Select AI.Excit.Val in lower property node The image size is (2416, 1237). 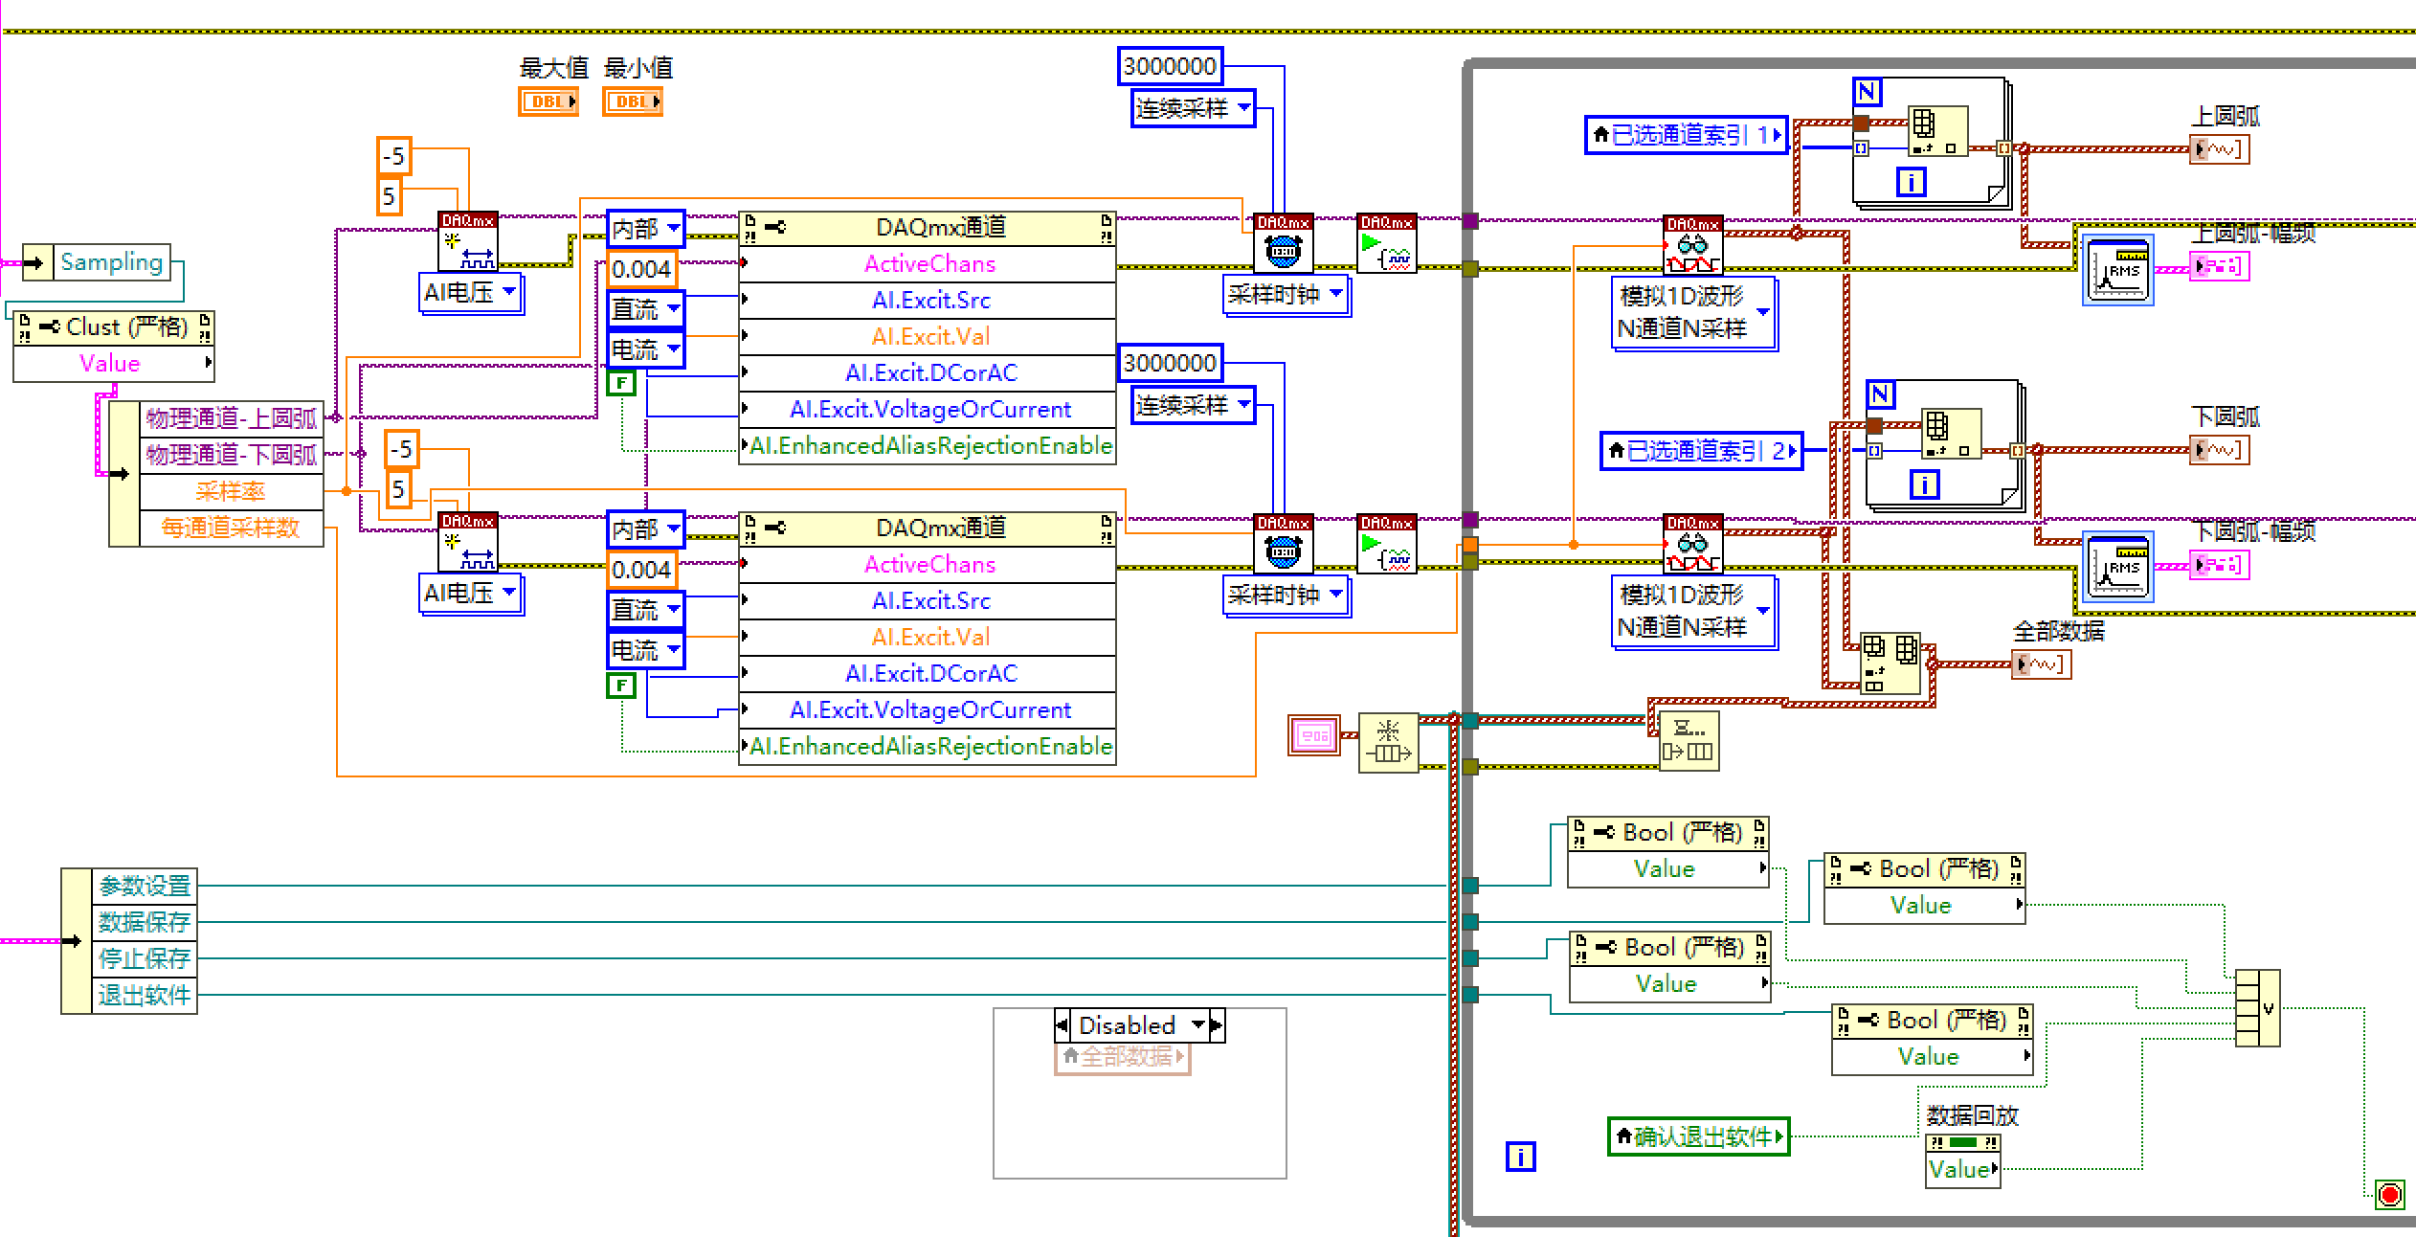tap(928, 638)
